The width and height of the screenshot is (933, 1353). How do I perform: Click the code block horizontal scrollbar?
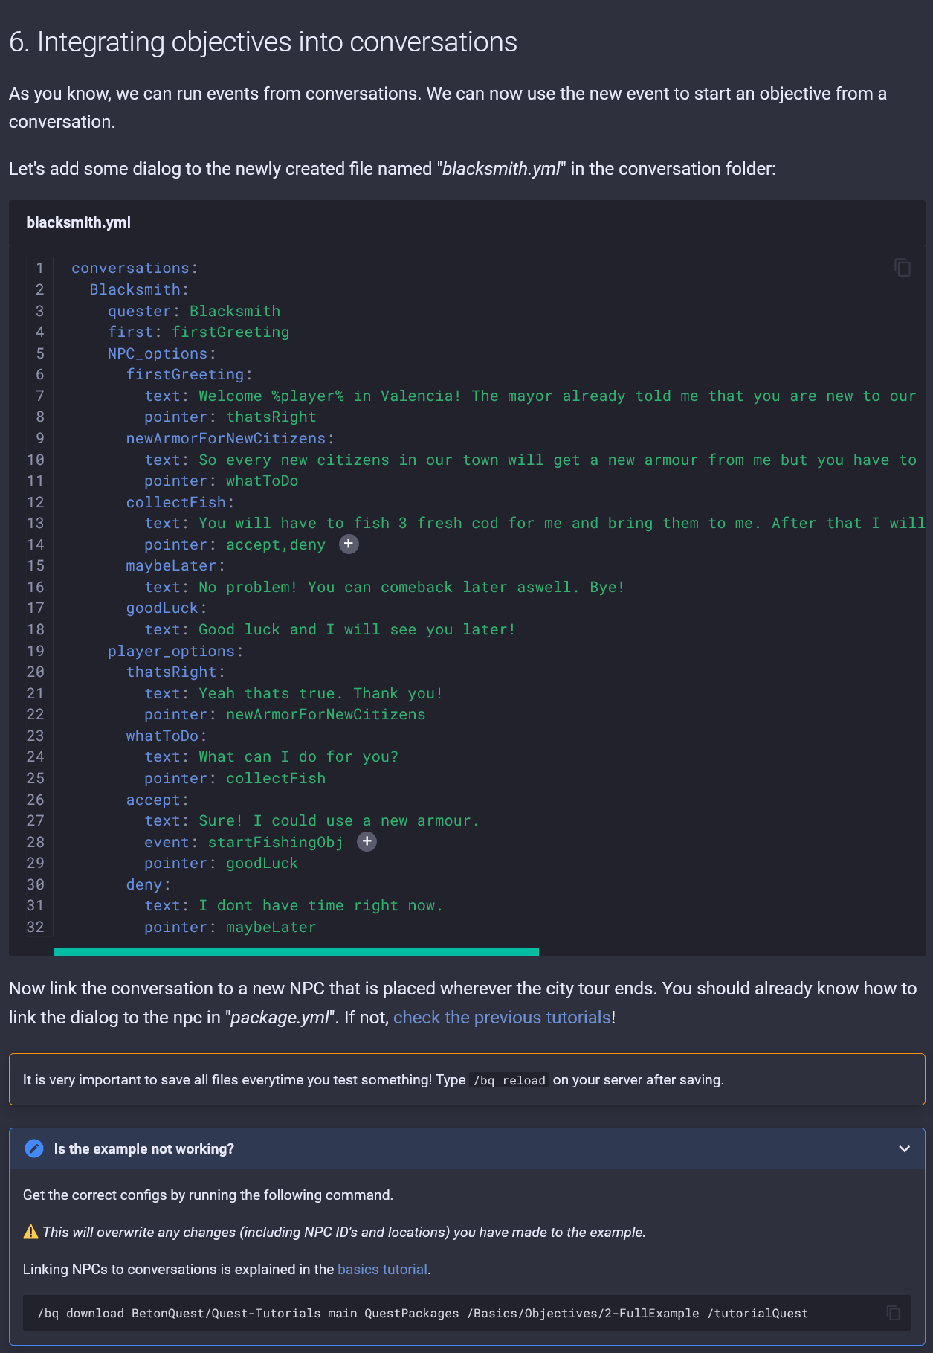[296, 951]
